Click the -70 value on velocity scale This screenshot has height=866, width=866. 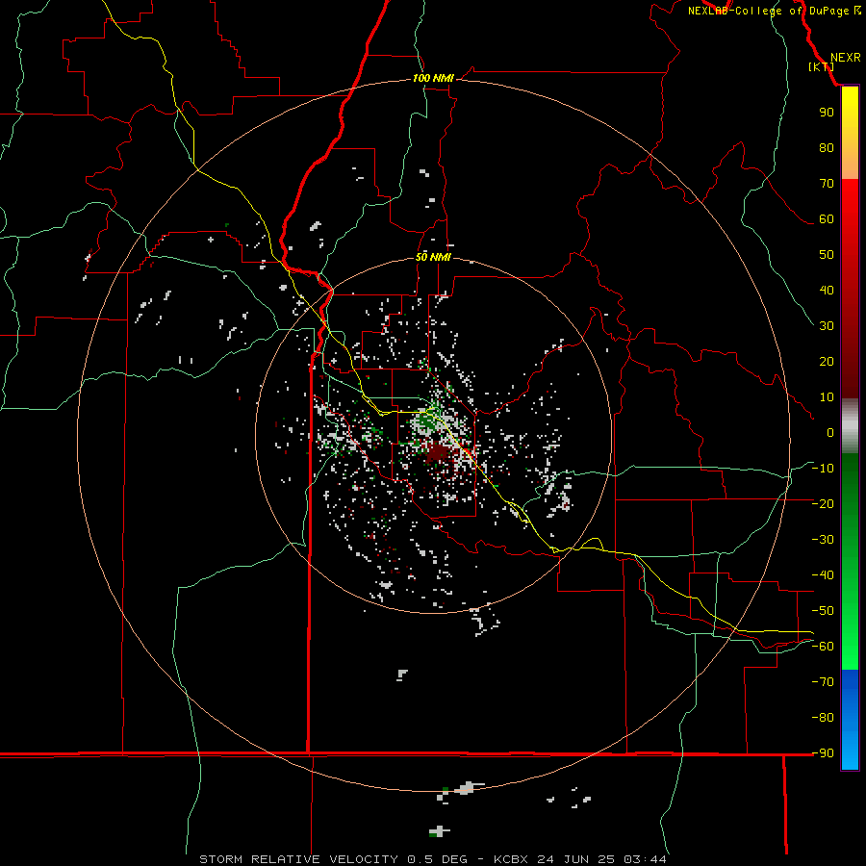pos(823,682)
